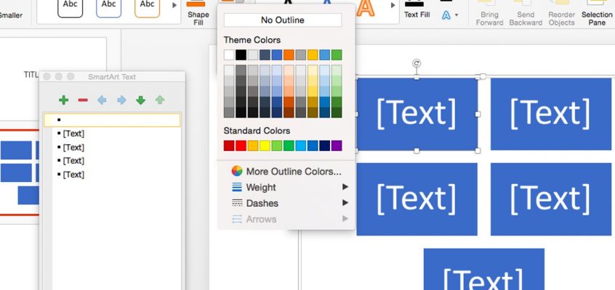615x290 pixels.
Task: Click the orange WordArt style A
Action: click(x=366, y=8)
